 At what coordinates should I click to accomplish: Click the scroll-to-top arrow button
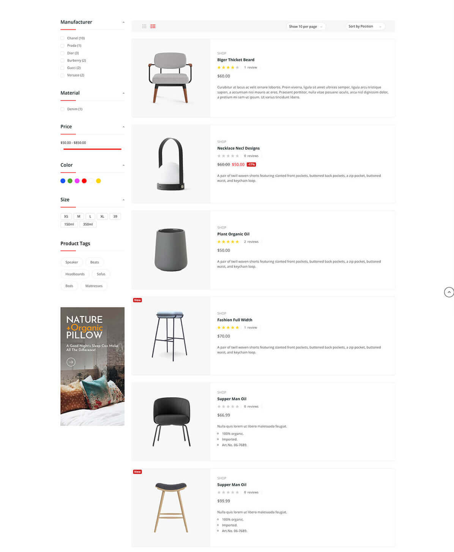449,292
